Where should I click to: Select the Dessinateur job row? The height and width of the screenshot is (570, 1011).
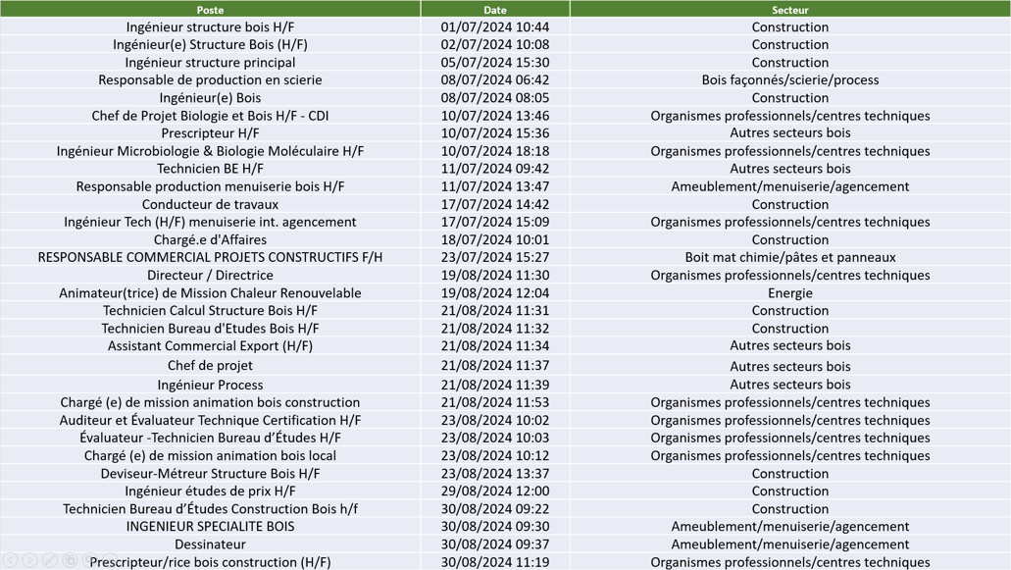coord(210,544)
